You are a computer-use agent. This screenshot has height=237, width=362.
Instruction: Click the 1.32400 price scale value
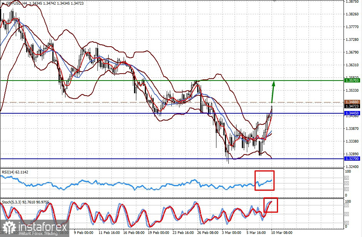(x=352, y=167)
